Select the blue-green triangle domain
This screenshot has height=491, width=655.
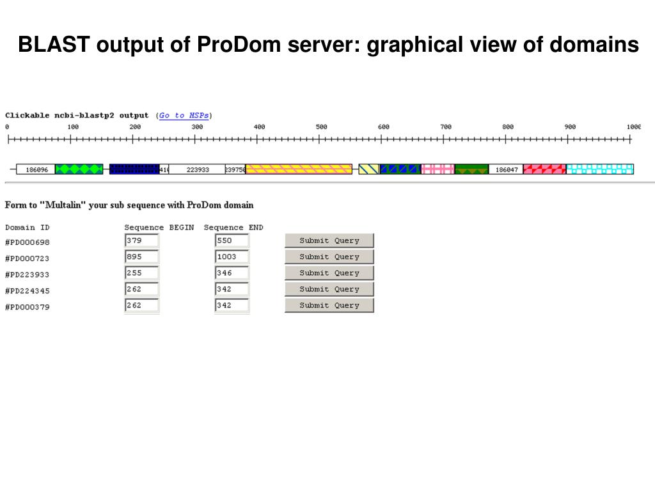point(400,169)
